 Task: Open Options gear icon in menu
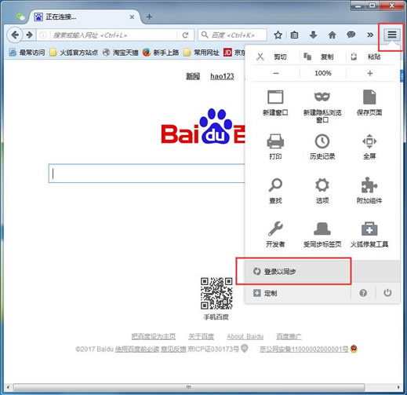click(x=322, y=185)
